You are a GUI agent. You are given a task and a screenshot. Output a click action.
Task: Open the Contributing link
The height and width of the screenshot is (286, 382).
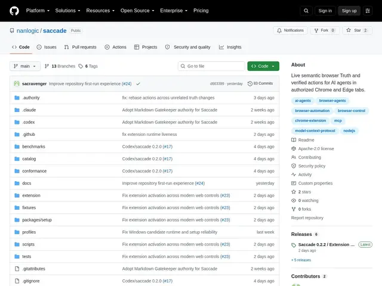pyautogui.click(x=306, y=157)
